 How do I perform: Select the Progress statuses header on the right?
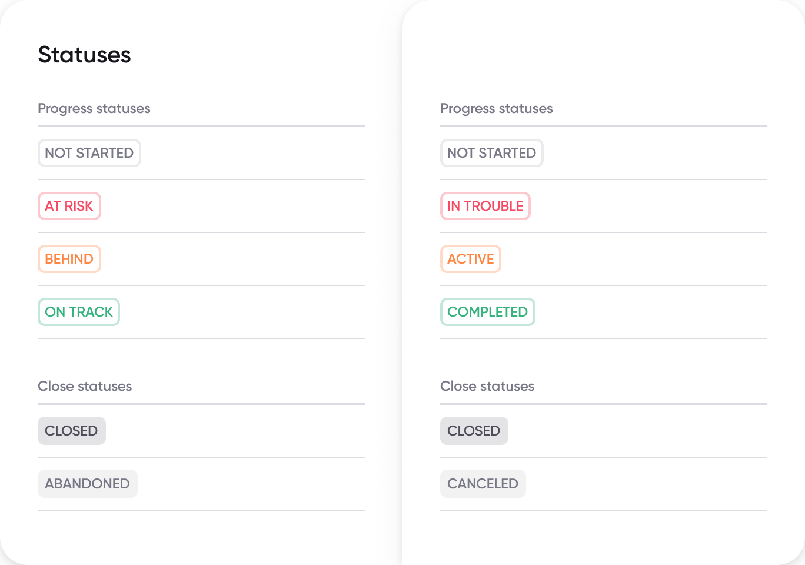click(x=496, y=108)
